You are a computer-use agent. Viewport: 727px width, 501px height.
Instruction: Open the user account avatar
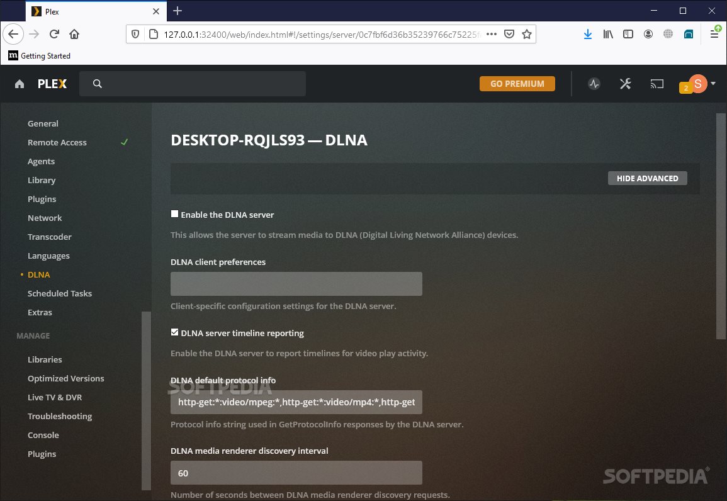coord(698,84)
